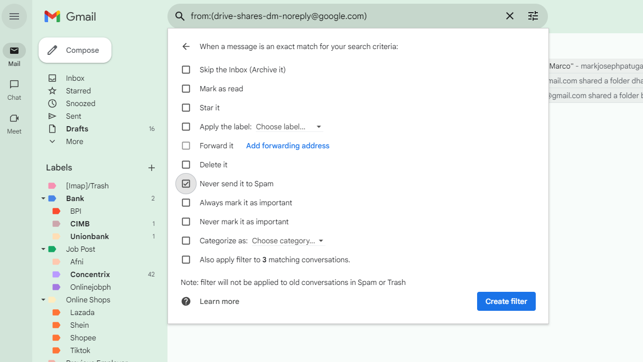
Task: Click the Learn more help icon
Action: pyautogui.click(x=186, y=301)
